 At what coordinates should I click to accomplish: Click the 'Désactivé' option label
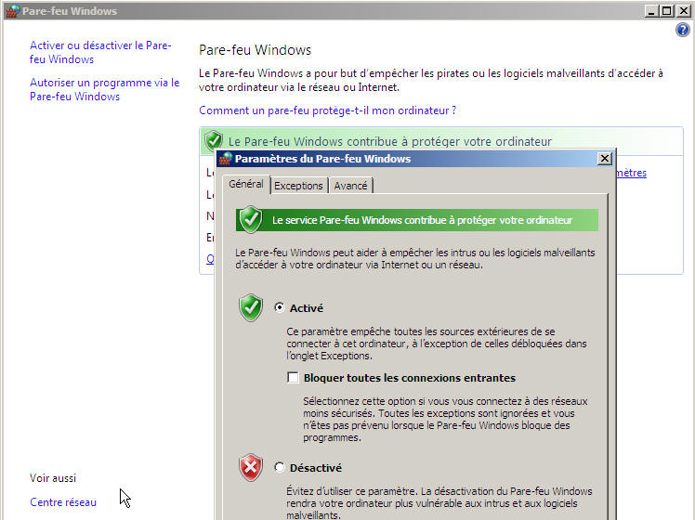click(316, 468)
